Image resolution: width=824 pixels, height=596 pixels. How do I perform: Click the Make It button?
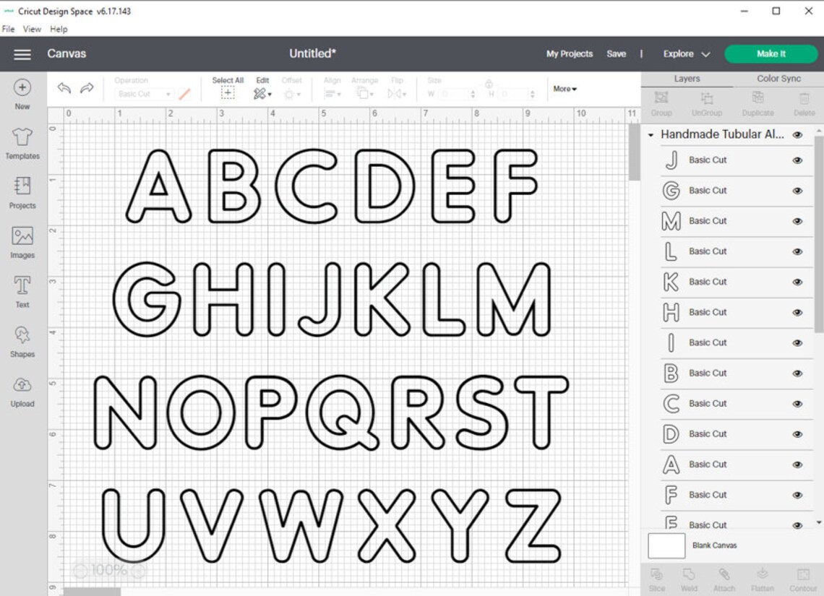pyautogui.click(x=771, y=53)
